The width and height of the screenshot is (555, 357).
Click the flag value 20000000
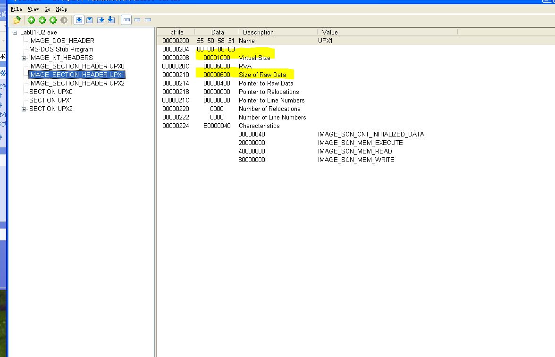[252, 143]
